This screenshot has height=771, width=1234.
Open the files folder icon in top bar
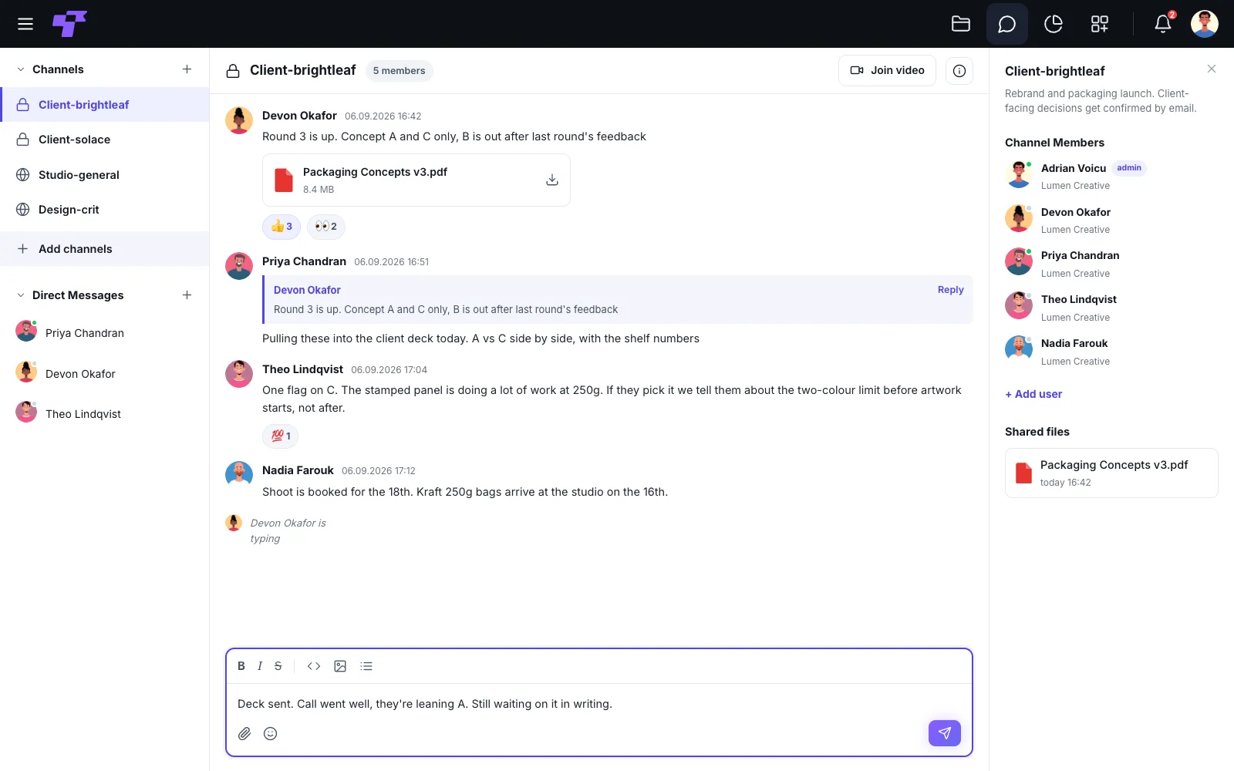pyautogui.click(x=961, y=24)
